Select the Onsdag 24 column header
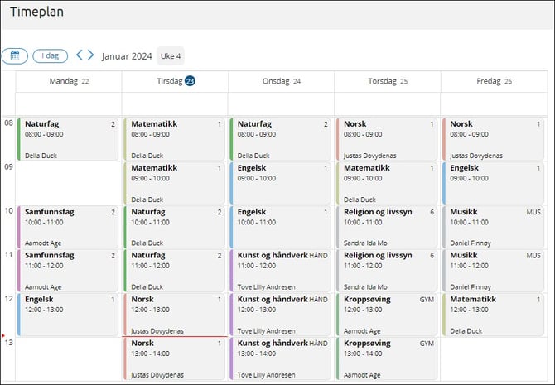Image resolution: width=555 pixels, height=385 pixels. (x=281, y=81)
